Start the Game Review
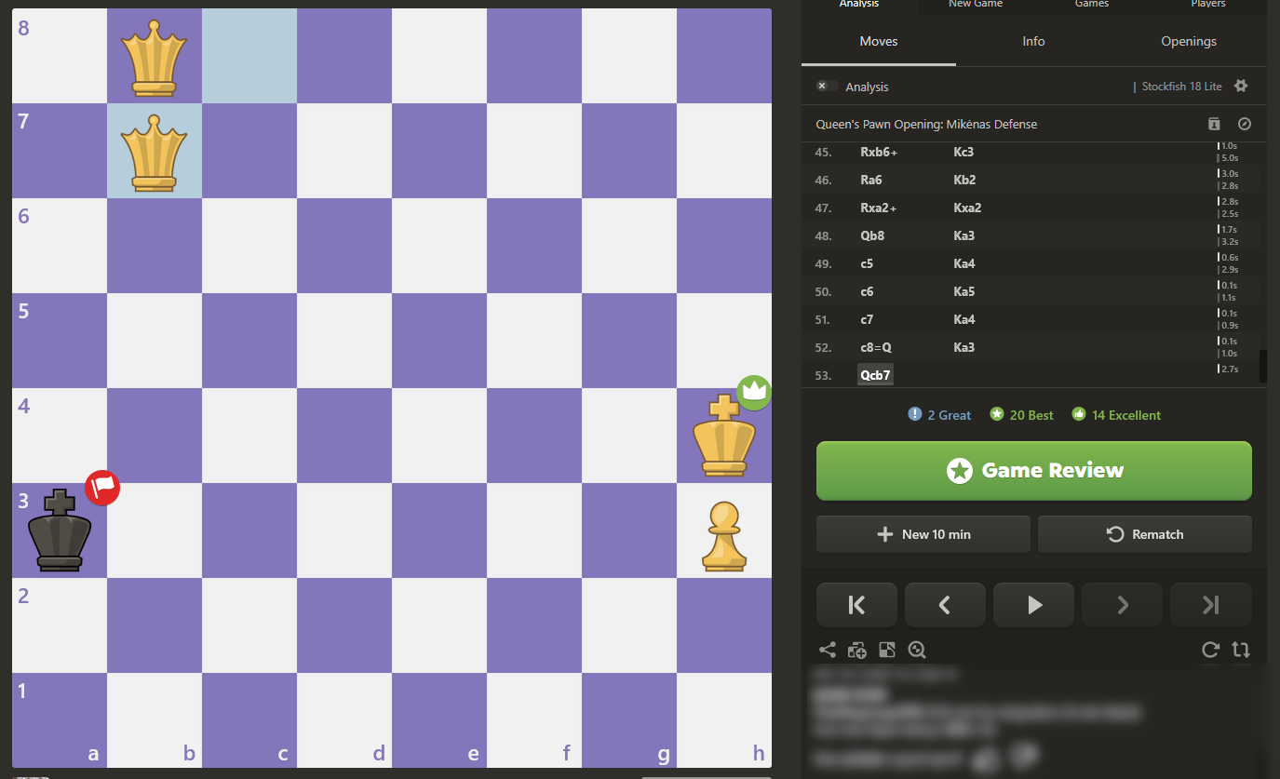 1034,471
